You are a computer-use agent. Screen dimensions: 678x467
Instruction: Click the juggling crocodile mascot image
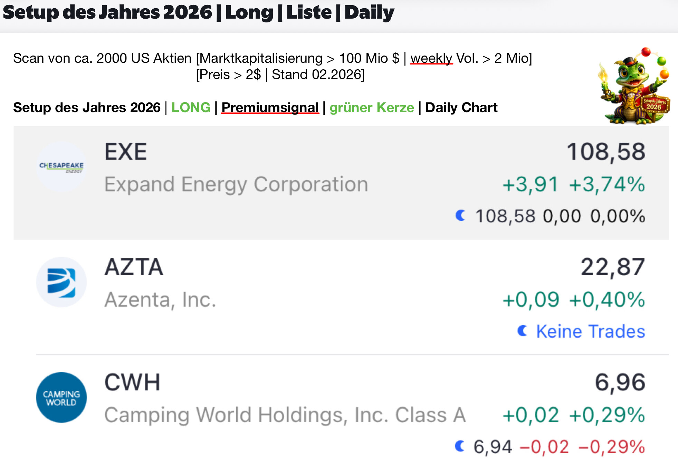[x=635, y=86]
